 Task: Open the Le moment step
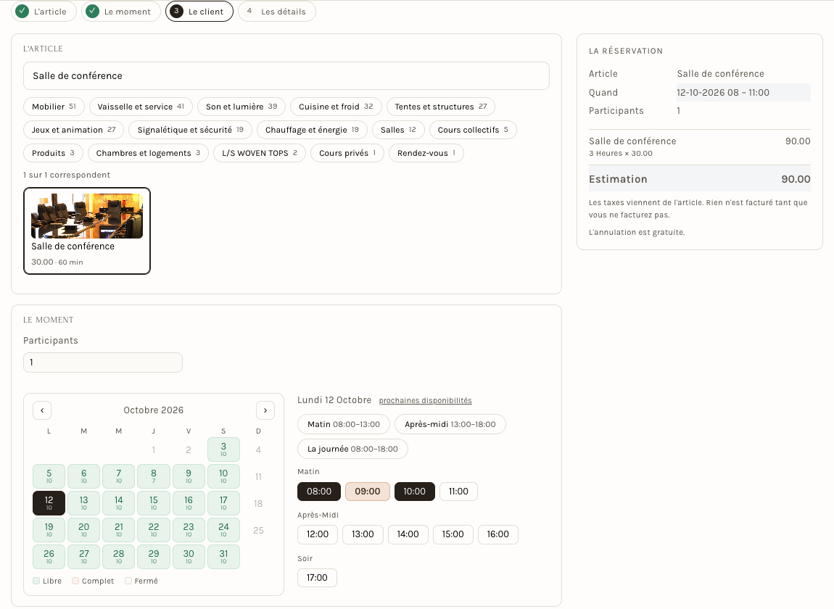click(x=120, y=11)
